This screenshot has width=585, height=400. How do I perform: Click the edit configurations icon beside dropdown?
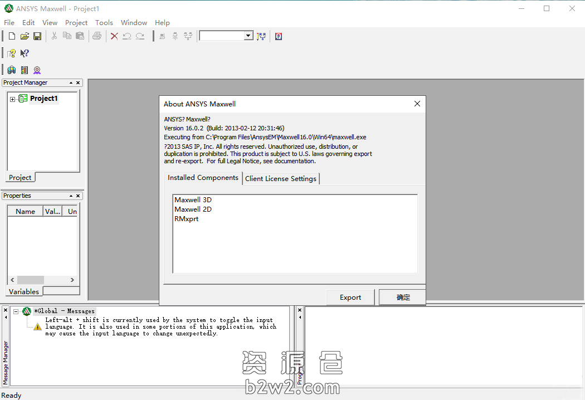pyautogui.click(x=261, y=36)
